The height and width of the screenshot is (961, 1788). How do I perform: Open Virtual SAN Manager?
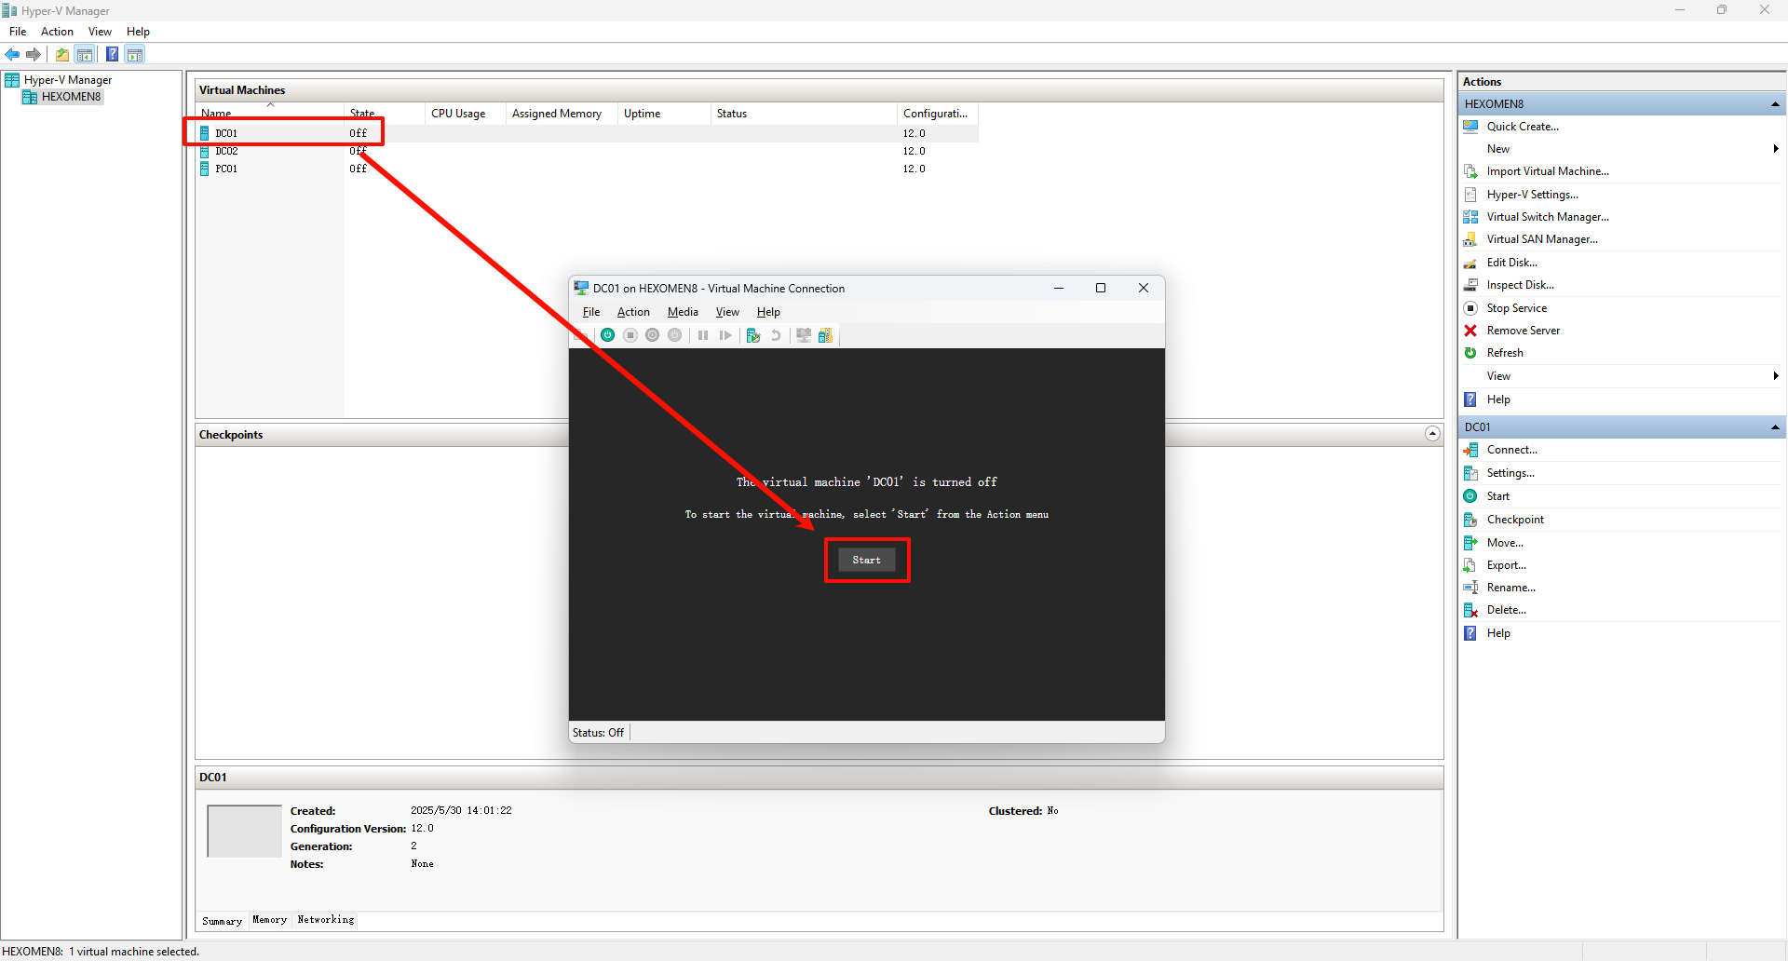(1542, 239)
